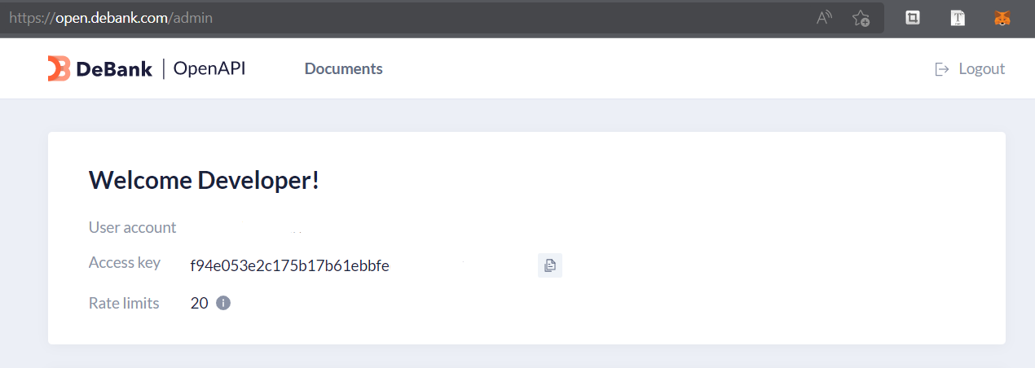This screenshot has height=368, width=1035.
Task: Click the Rate limits label
Action: (x=124, y=303)
